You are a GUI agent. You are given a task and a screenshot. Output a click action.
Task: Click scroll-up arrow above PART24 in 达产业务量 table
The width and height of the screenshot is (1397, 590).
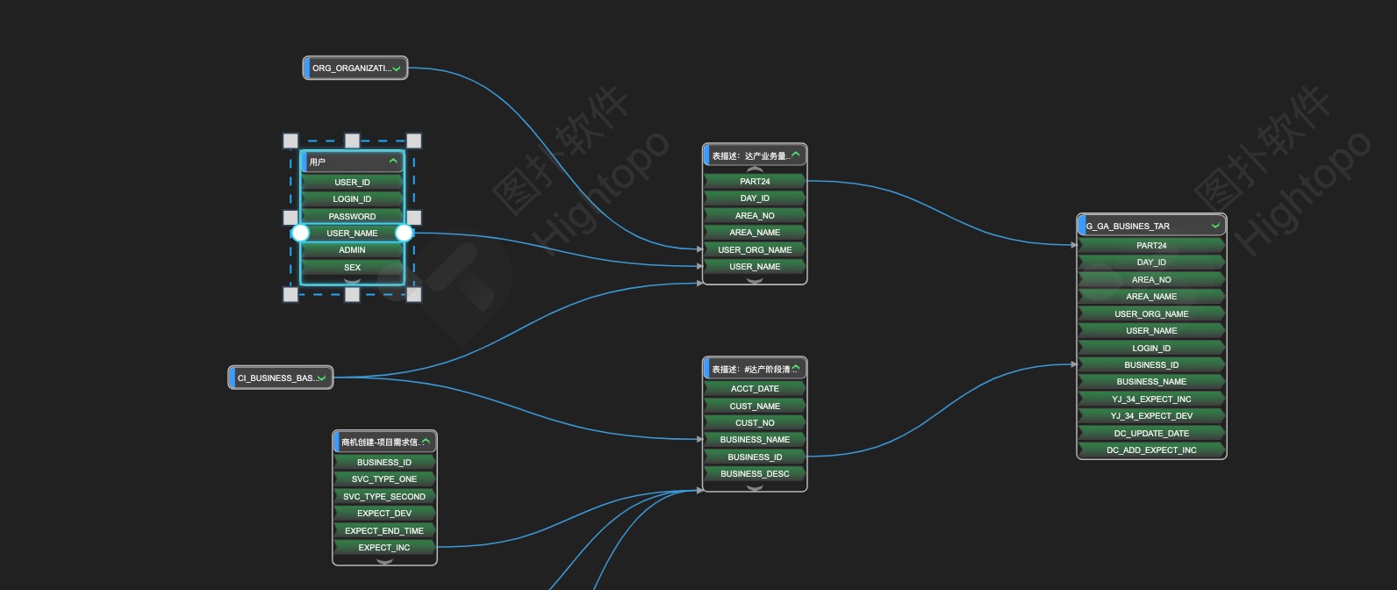coord(755,169)
